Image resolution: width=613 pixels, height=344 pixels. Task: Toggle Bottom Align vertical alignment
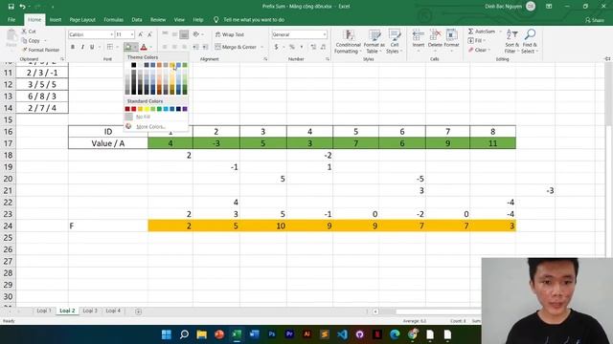(184, 34)
